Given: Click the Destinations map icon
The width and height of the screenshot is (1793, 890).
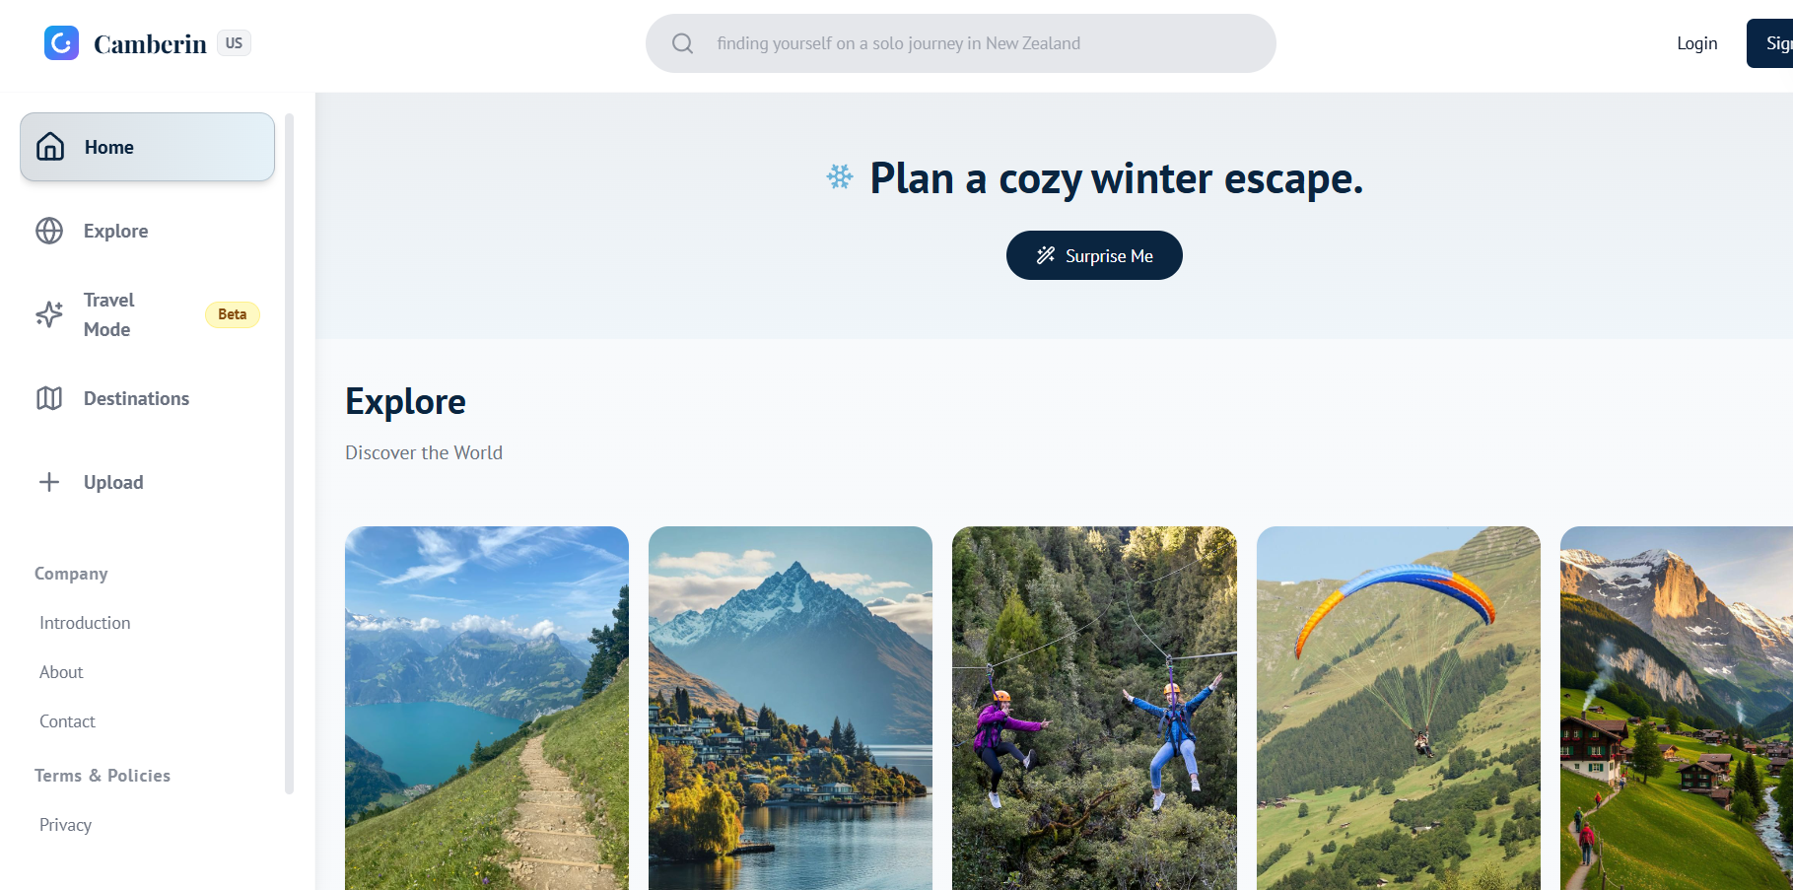Looking at the screenshot, I should click(49, 398).
